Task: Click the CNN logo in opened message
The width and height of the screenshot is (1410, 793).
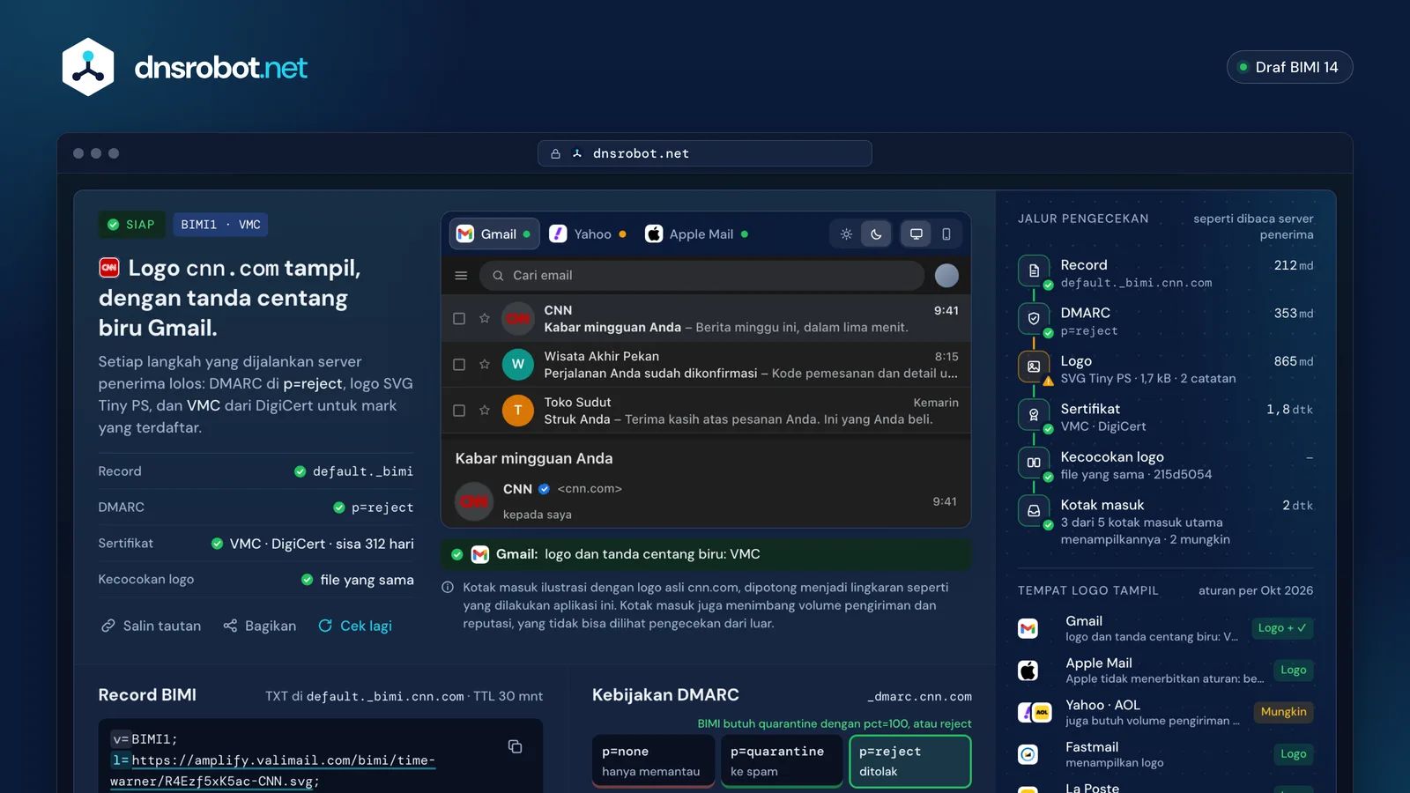Action: pos(474,501)
